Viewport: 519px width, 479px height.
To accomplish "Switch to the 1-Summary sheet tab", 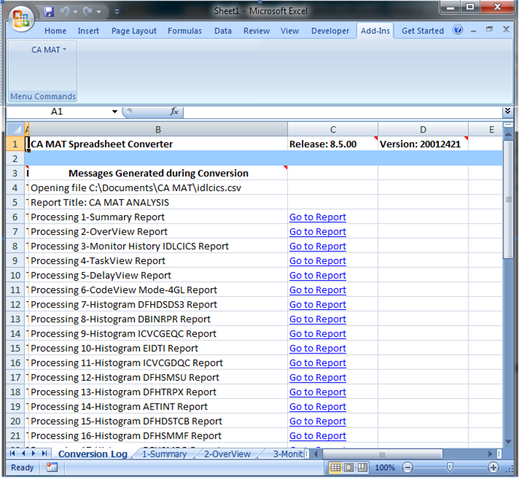I will (x=165, y=453).
